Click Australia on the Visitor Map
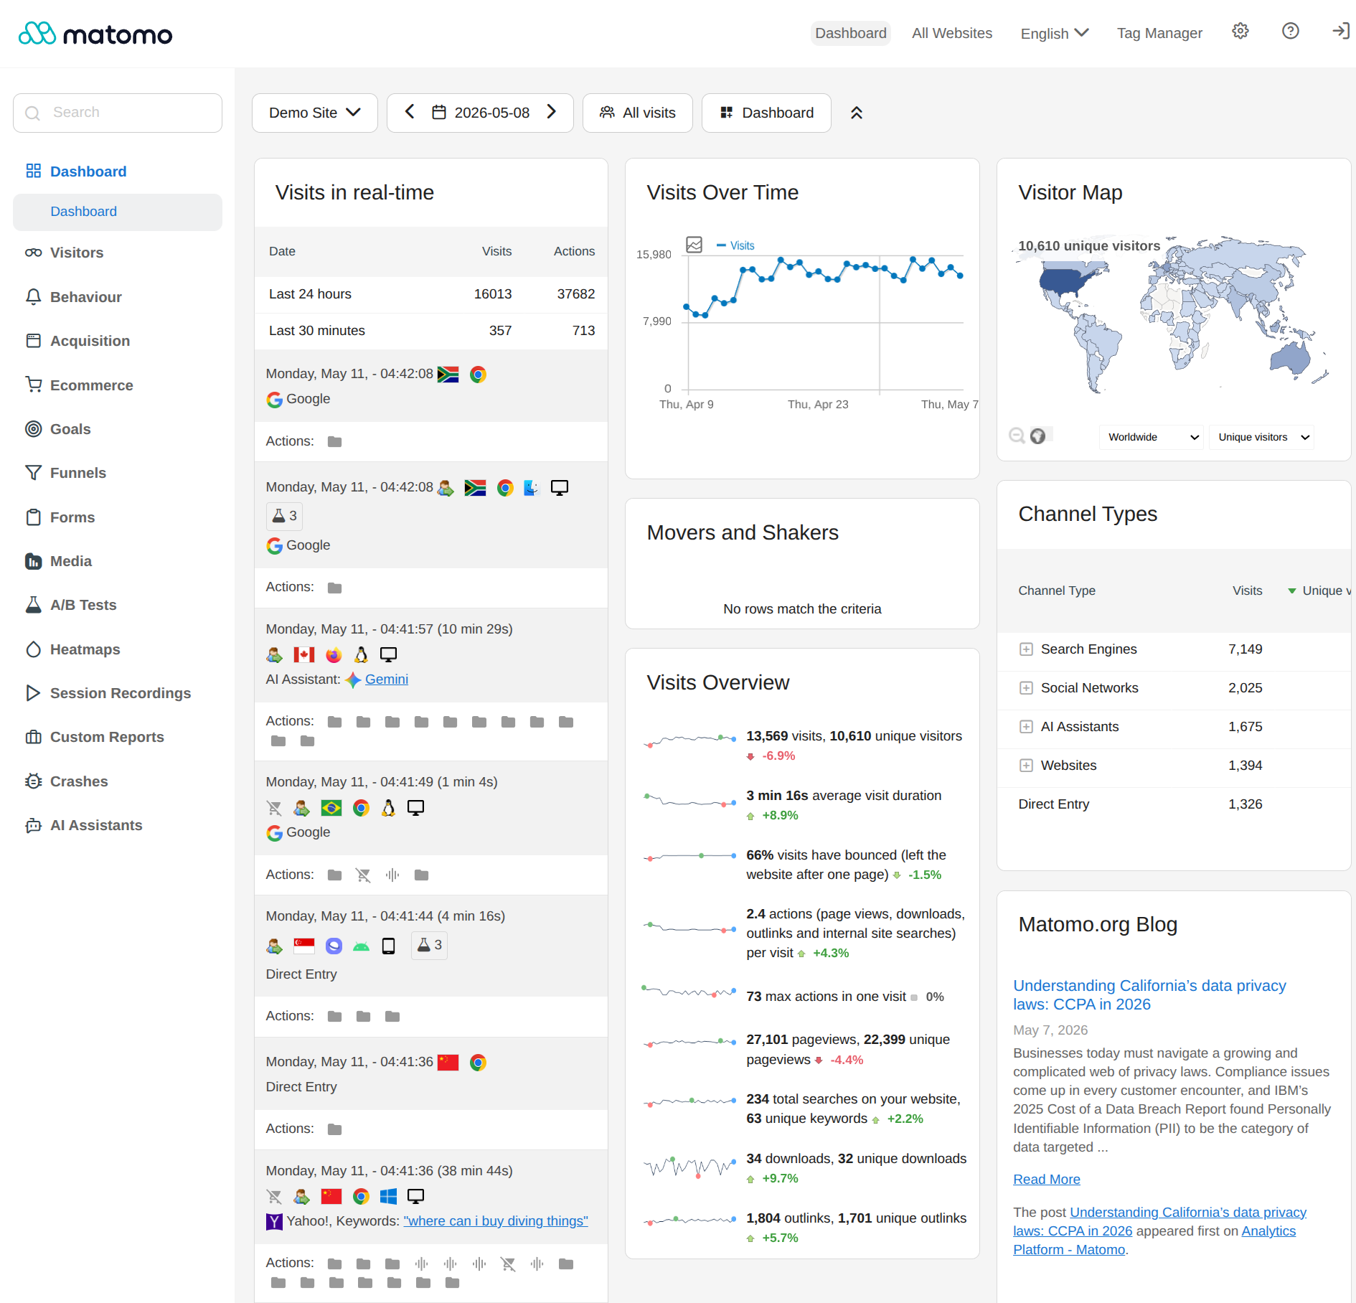Screen dimensions: 1356x1303 tap(1290, 357)
